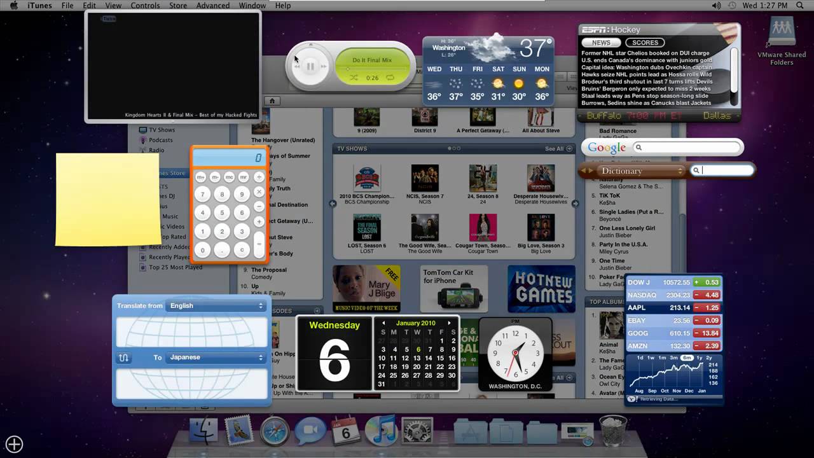Select the GOOG row in Stocks widget

673,333
